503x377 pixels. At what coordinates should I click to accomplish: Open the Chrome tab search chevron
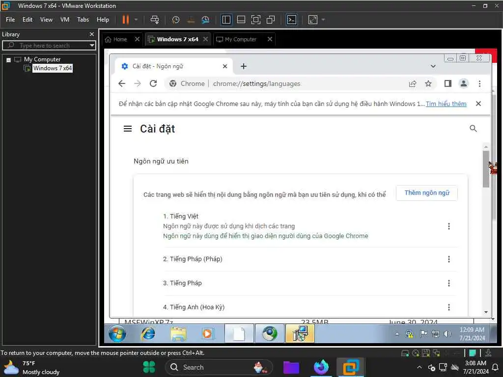(x=433, y=66)
